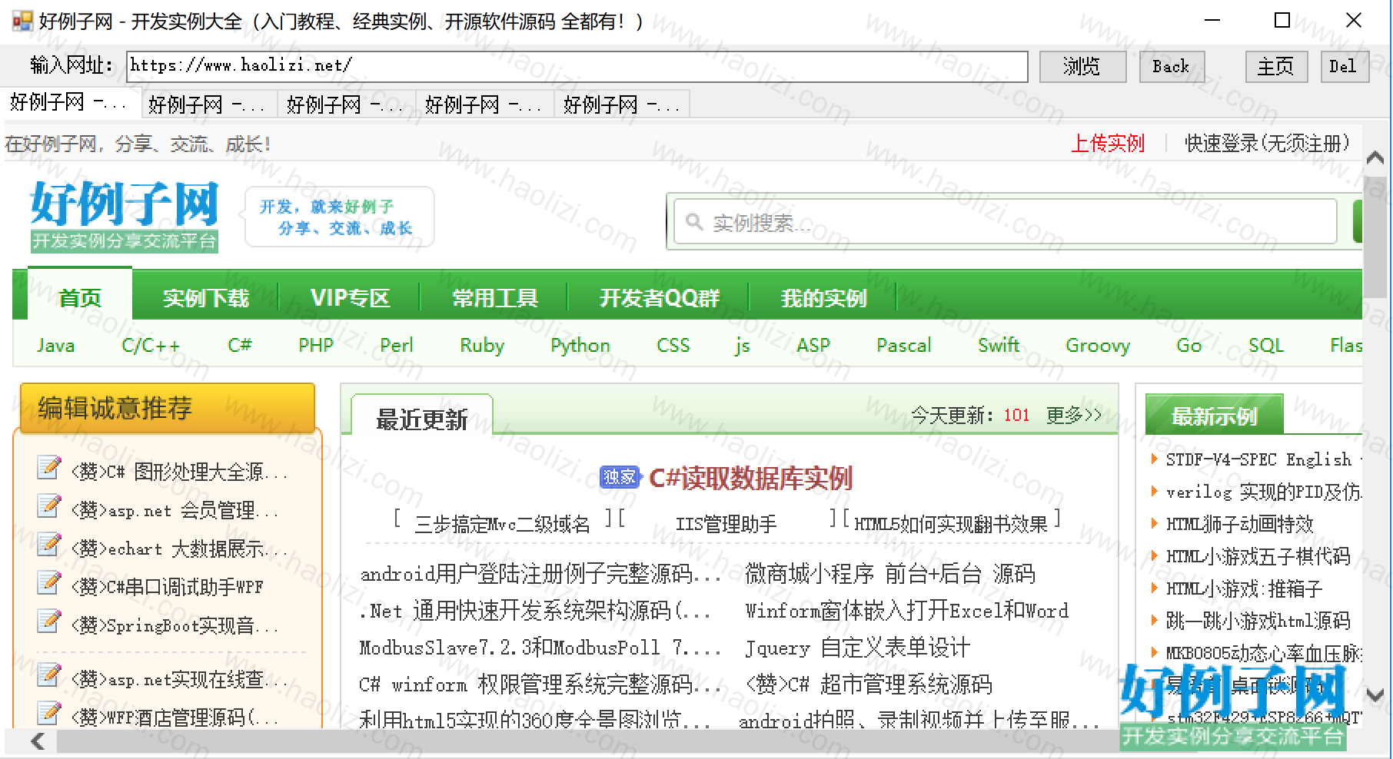The image size is (1393, 759).
Task: Open the 实例下载 navigation item
Action: (206, 297)
